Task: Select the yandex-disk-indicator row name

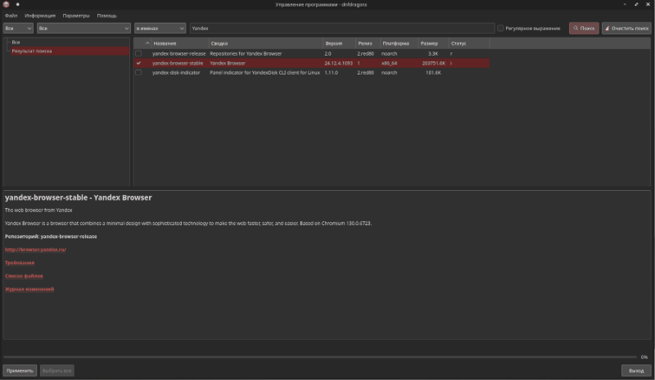Action: click(176, 73)
